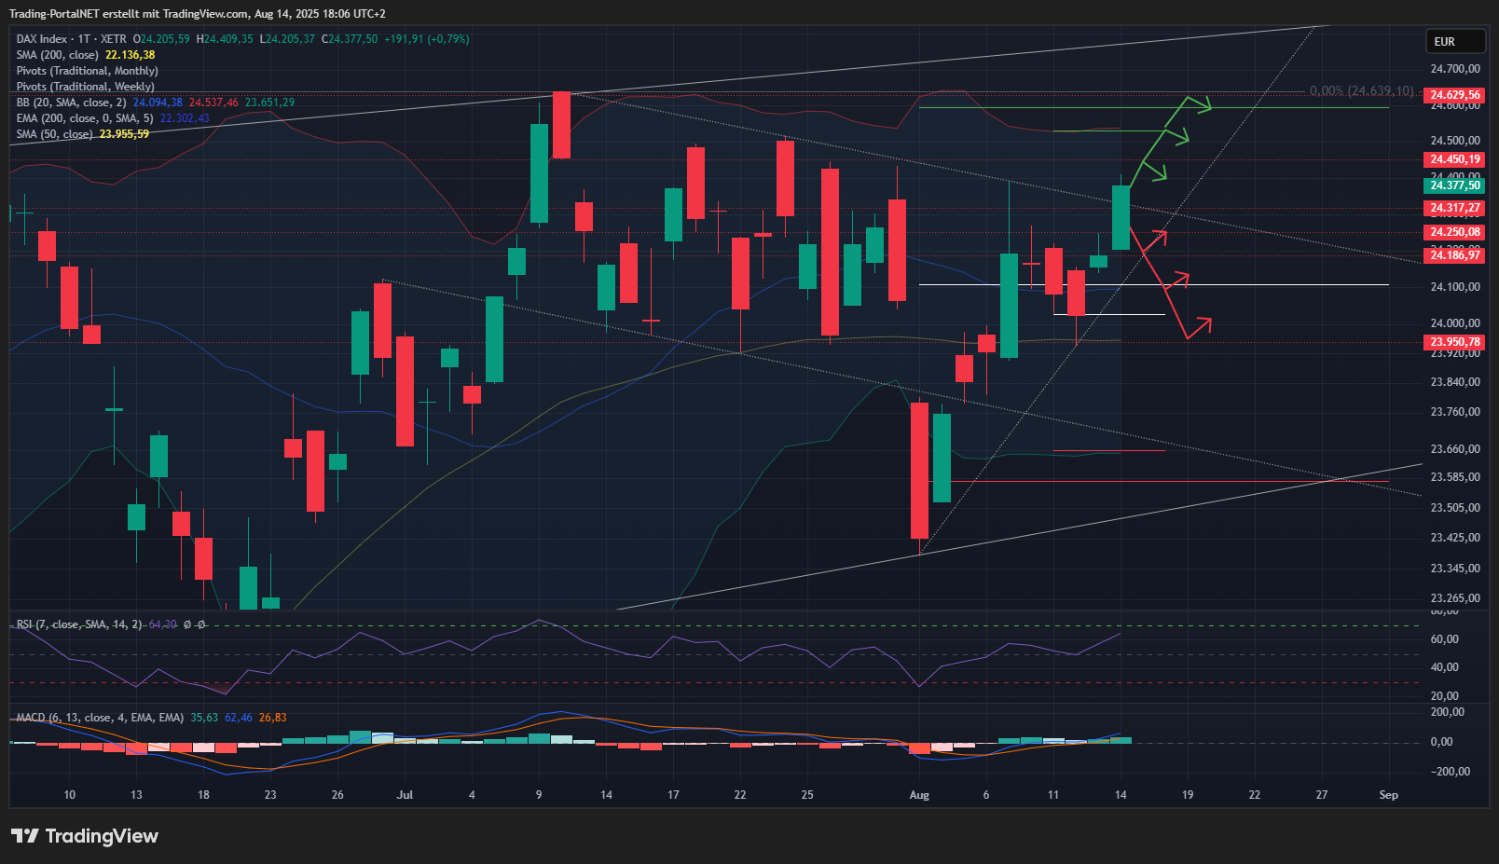Click the red 24.629,56 price label
This screenshot has width=1499, height=864.
point(1454,95)
